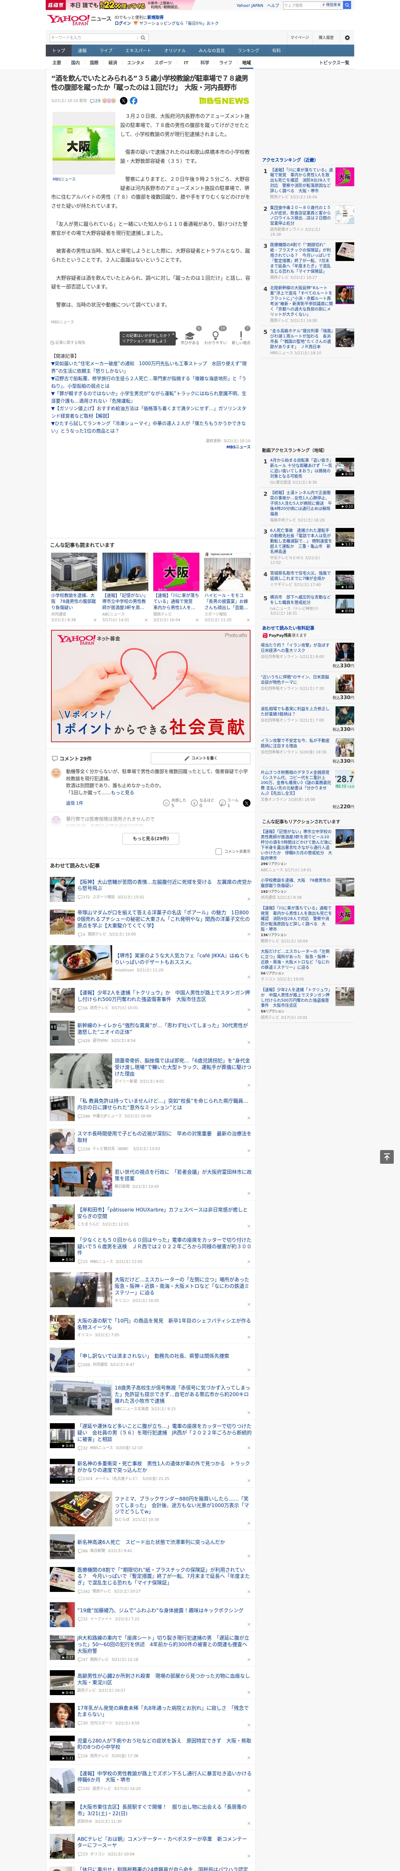Click in the keyword search input field

[94, 37]
